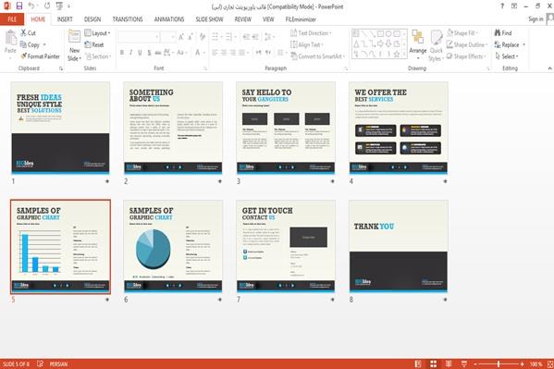Toggle Italic formatting

pos(130,53)
